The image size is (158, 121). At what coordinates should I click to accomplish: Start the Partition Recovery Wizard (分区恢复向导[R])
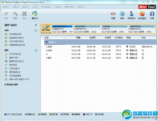coord(16,41)
